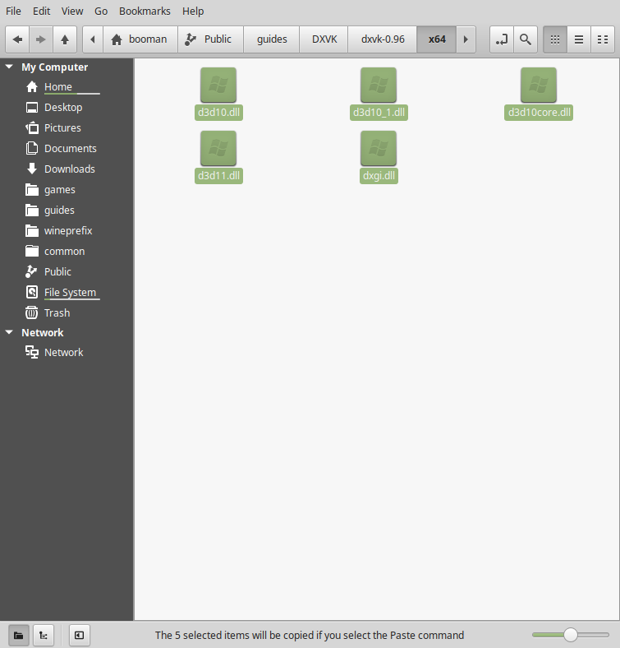Click the dxgi.dll file name label
This screenshot has height=648, width=620.
pos(379,176)
